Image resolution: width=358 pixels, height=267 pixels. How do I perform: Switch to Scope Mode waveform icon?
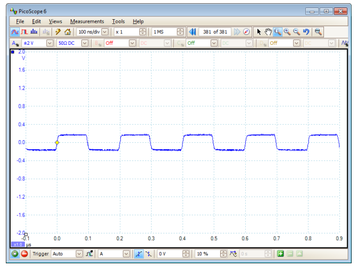[15, 32]
